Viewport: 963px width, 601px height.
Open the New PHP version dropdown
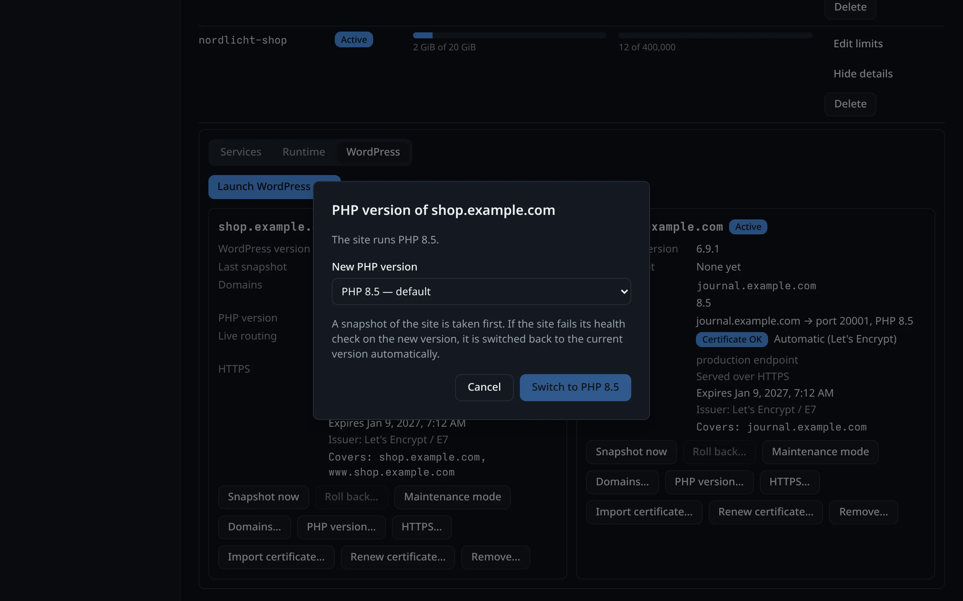(481, 291)
